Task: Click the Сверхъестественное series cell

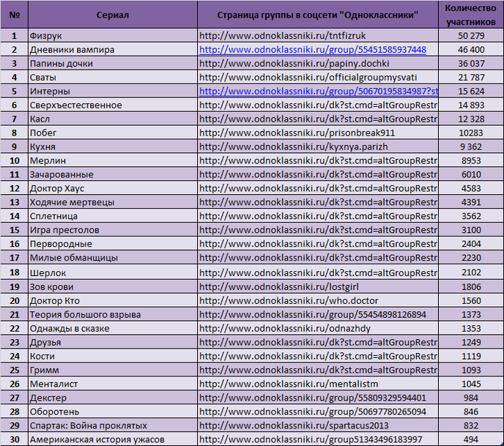Action: (x=113, y=105)
